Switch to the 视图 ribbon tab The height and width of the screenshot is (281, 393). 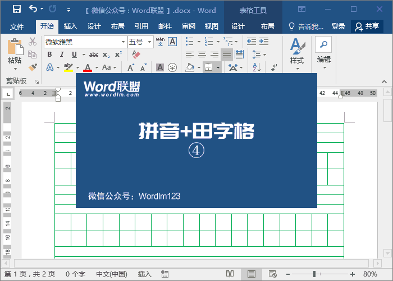(212, 26)
